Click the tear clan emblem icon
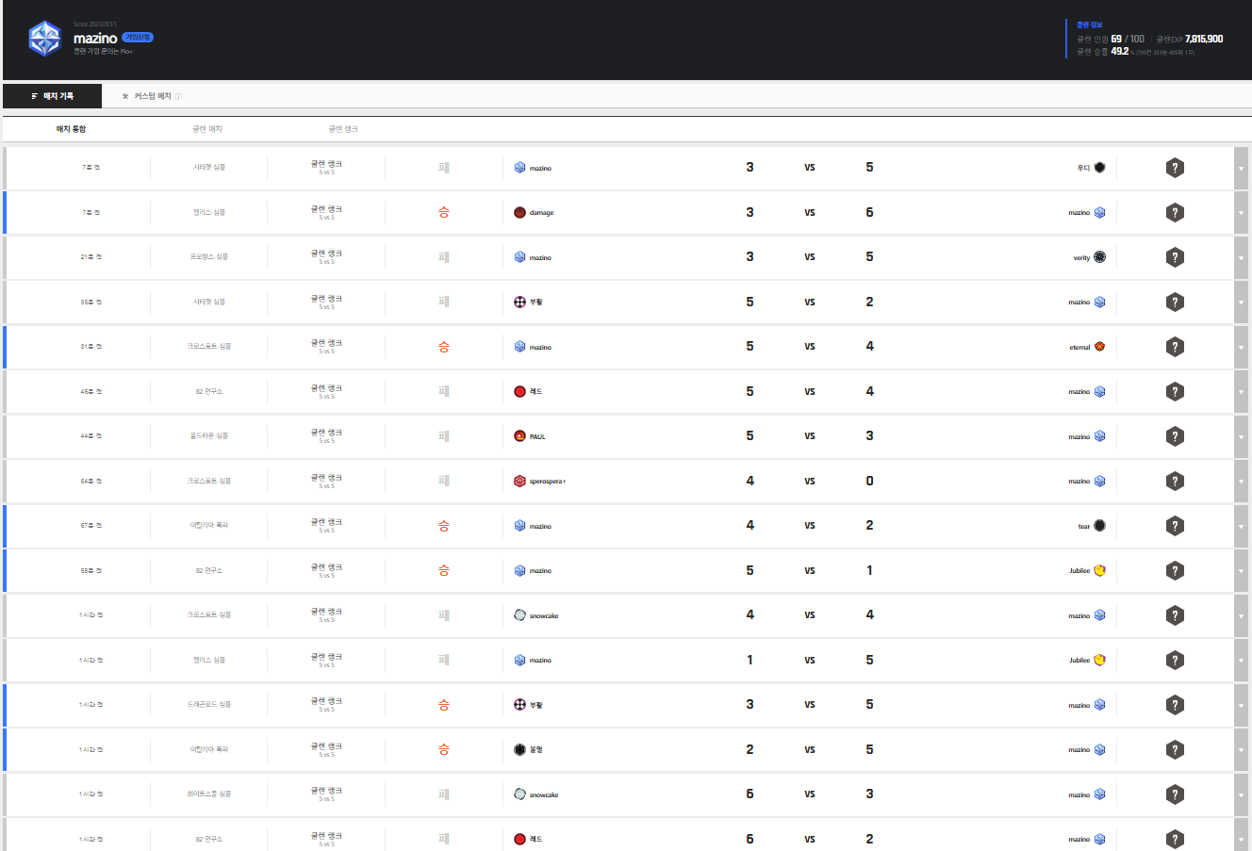This screenshot has height=851, width=1252. pos(1099,526)
